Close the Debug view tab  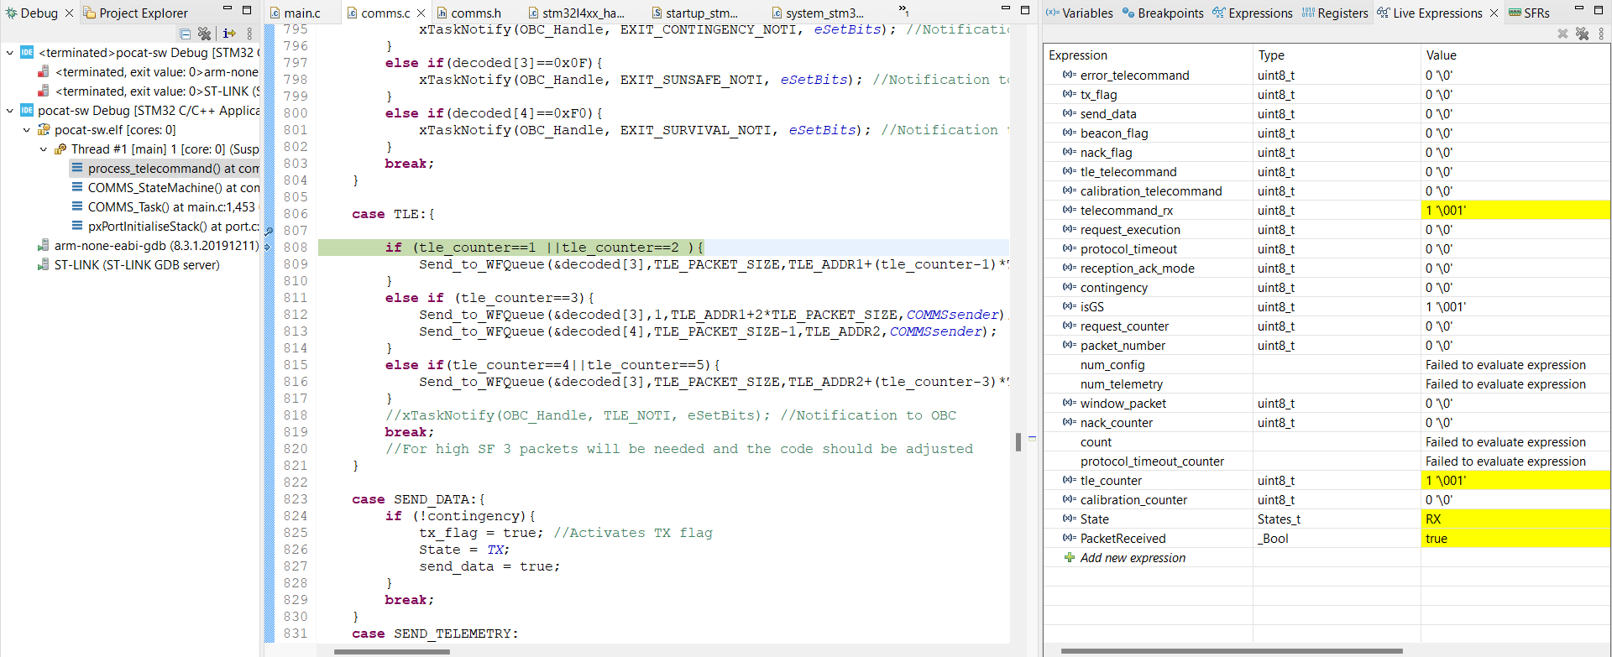(x=69, y=13)
